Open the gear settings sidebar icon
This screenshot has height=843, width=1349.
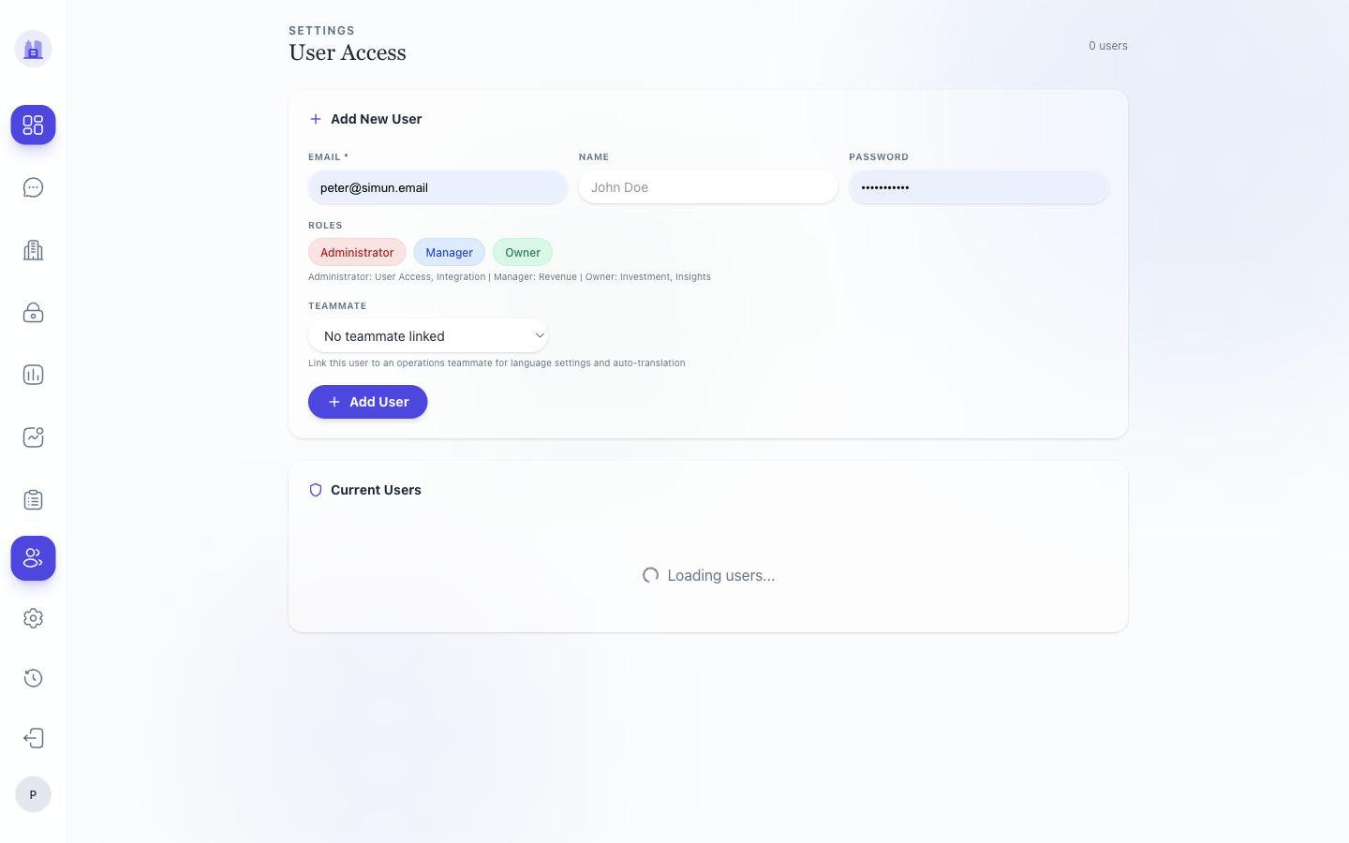pyautogui.click(x=33, y=618)
